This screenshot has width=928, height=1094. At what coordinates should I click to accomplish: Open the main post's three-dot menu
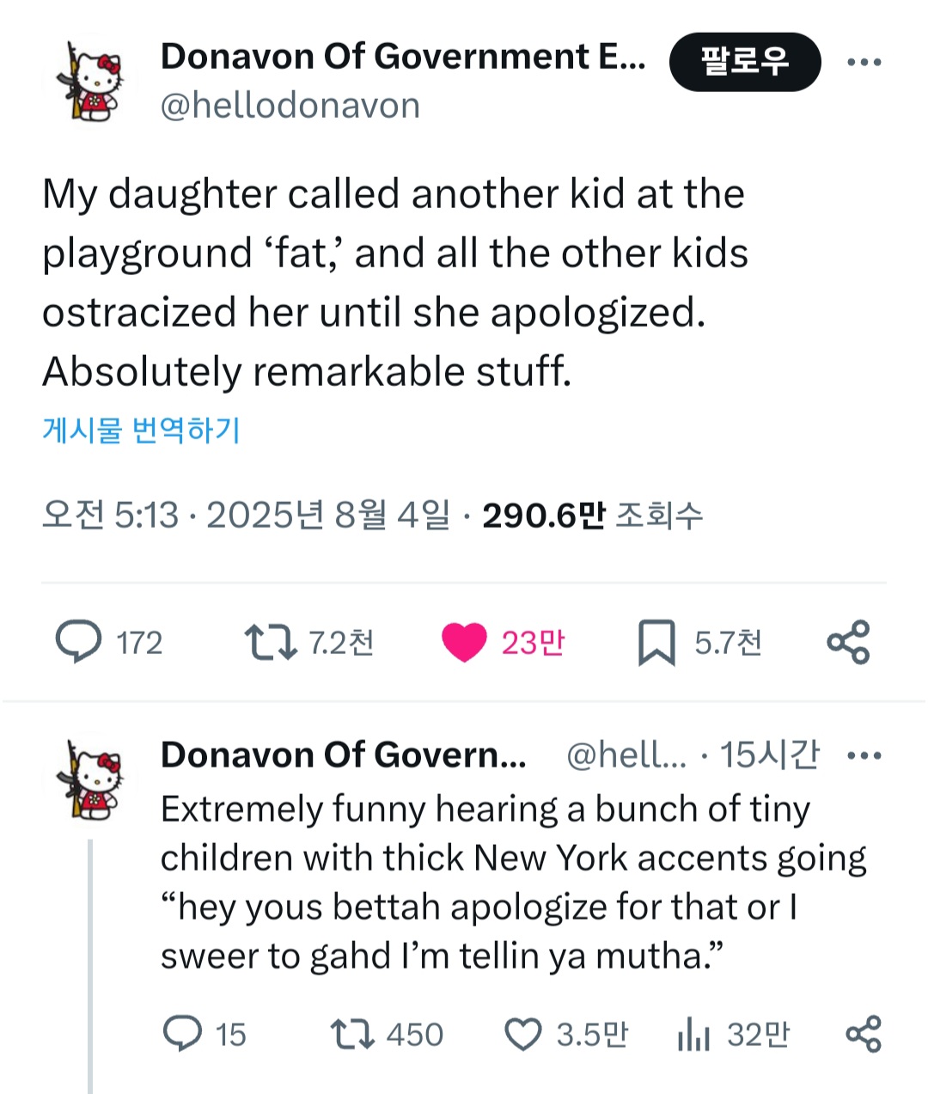pos(864,62)
